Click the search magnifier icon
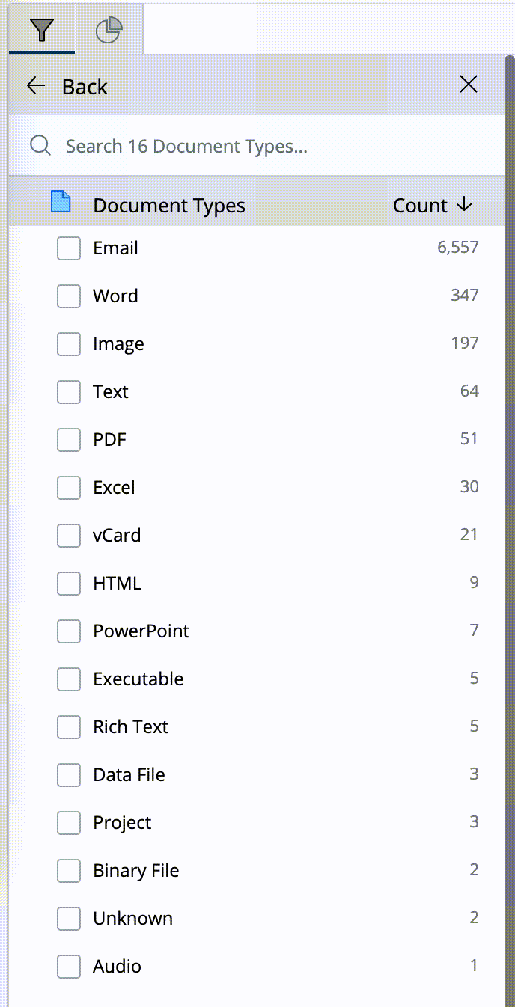This screenshot has width=515, height=1007. 40,145
